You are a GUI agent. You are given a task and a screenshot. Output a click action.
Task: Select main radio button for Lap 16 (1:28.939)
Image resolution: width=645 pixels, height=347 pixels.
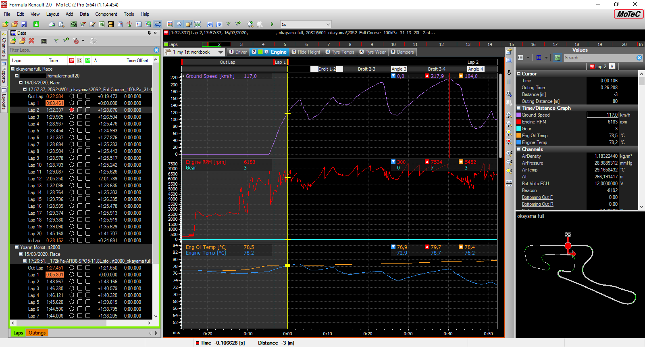point(72,206)
